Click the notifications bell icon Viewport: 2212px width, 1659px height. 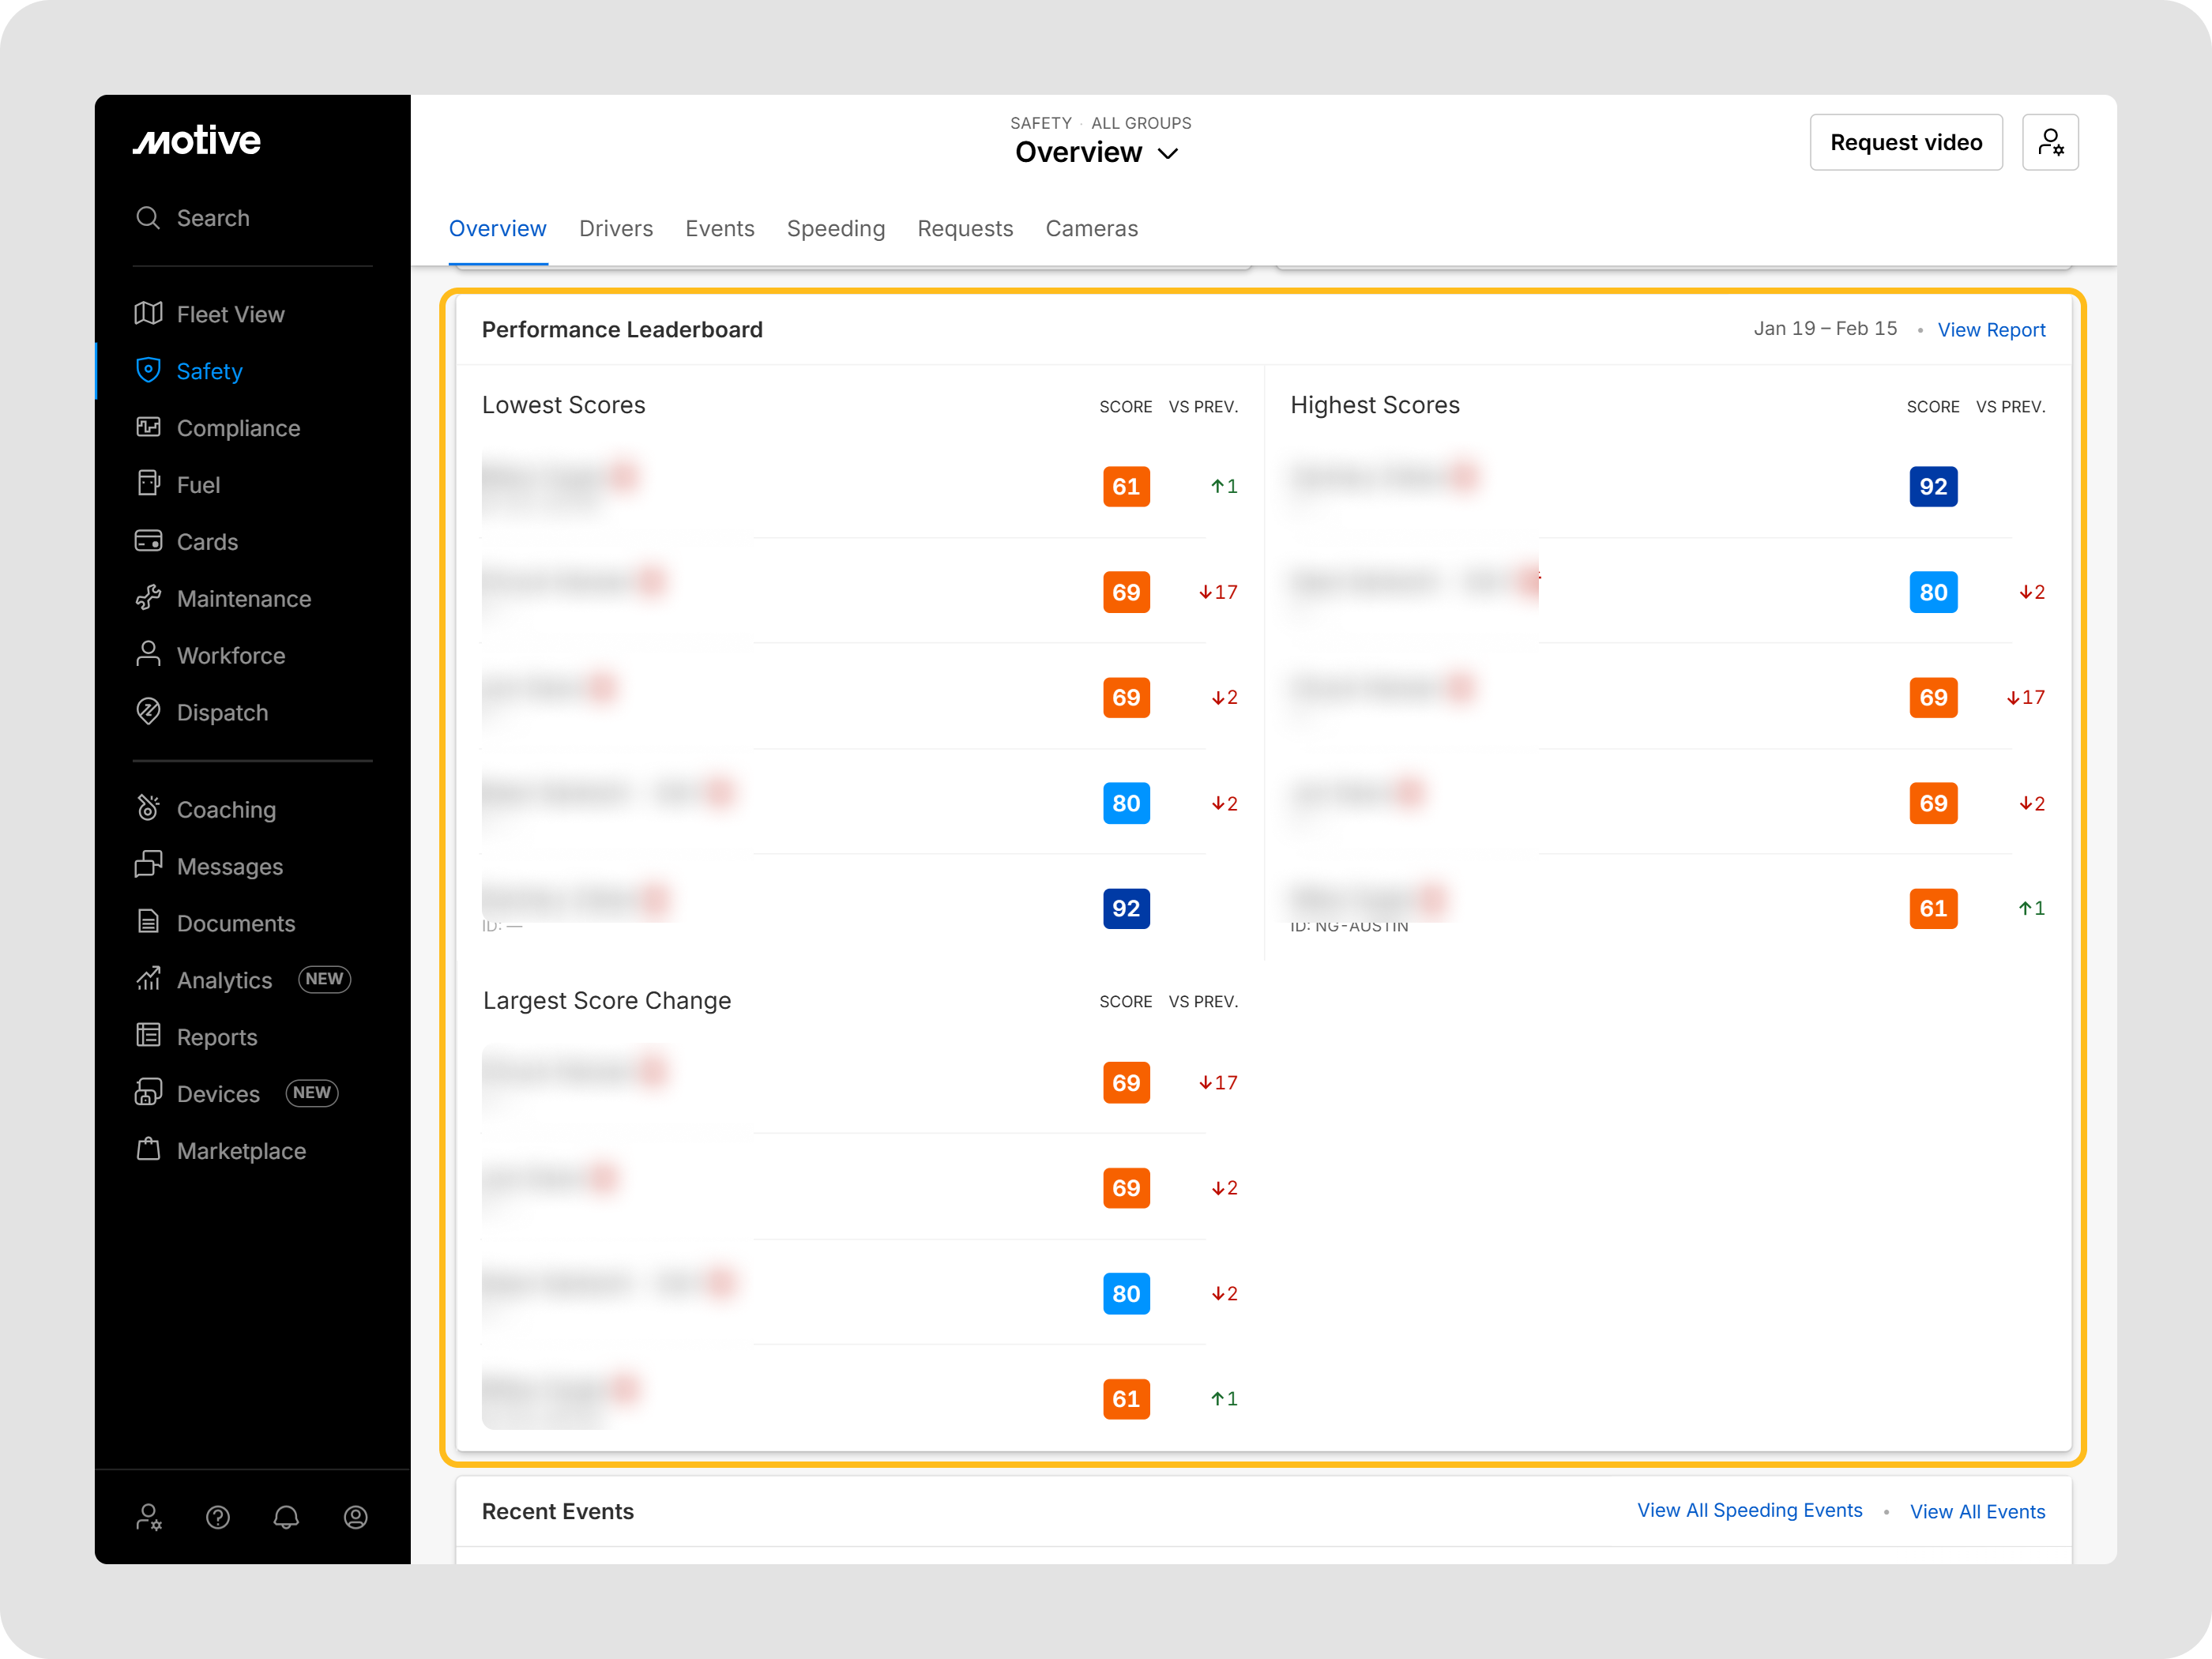coord(286,1517)
